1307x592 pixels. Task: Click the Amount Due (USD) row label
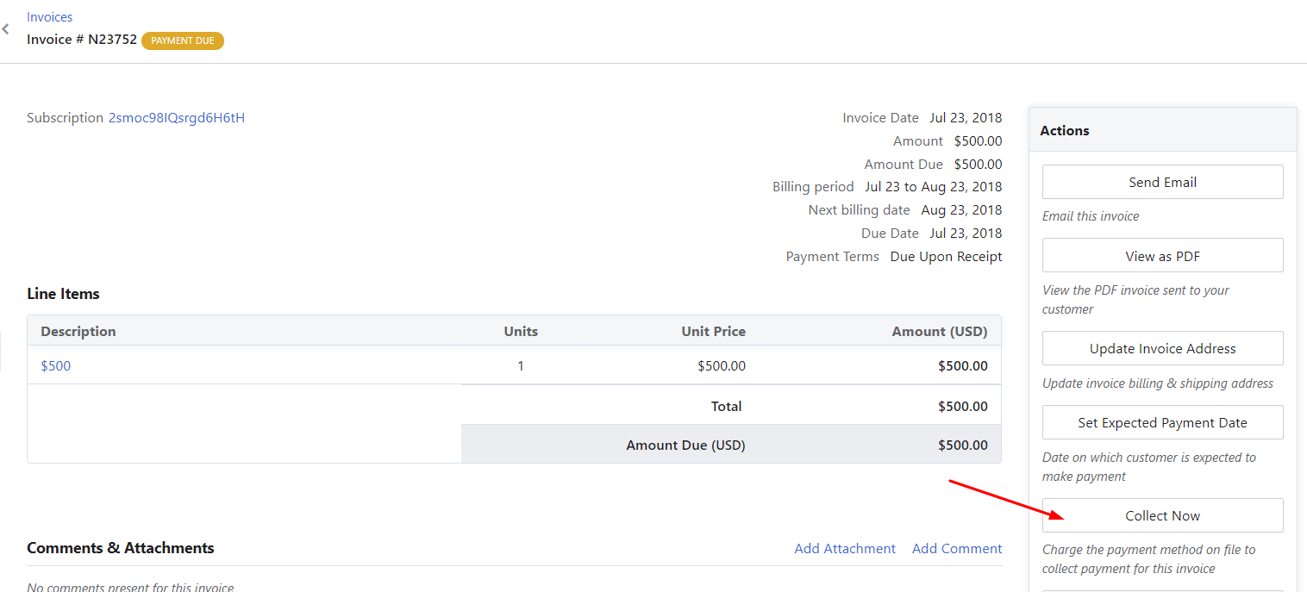coord(685,446)
